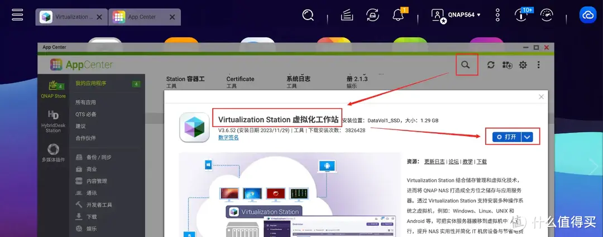603x237 pixels.
Task: Maximize the App Center window
Action: pos(536,47)
